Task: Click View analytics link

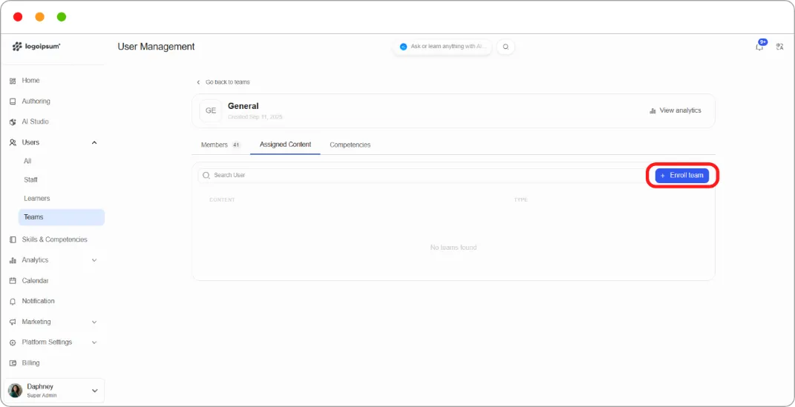Action: pos(675,110)
